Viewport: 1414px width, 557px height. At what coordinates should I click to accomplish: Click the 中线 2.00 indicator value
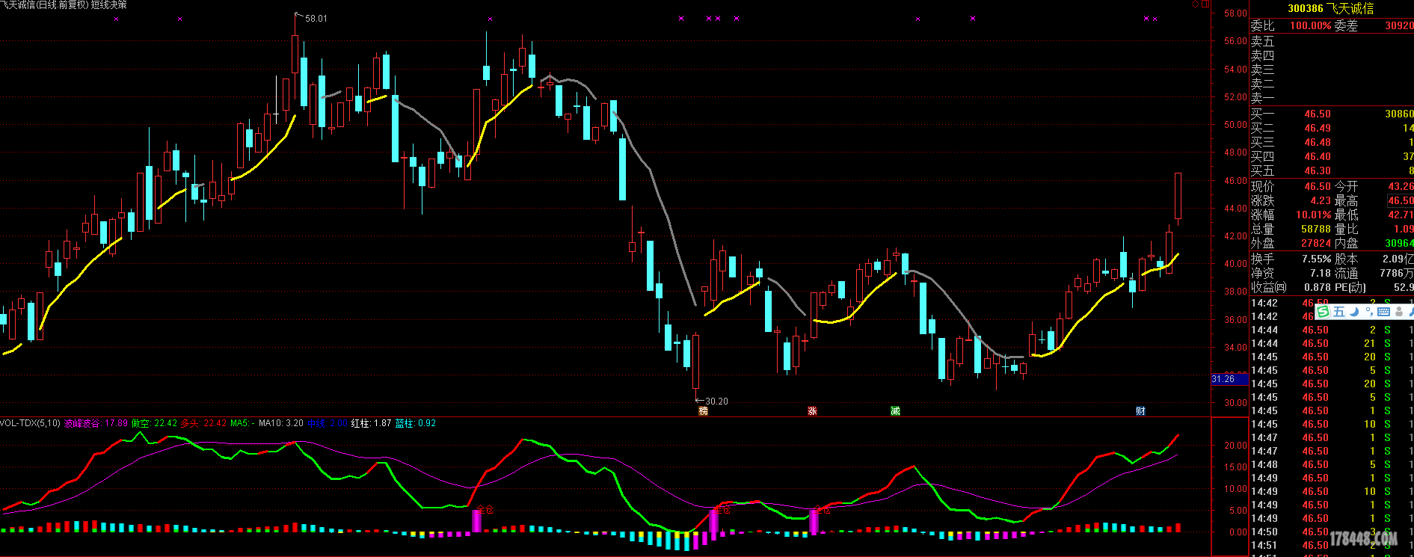pos(327,423)
